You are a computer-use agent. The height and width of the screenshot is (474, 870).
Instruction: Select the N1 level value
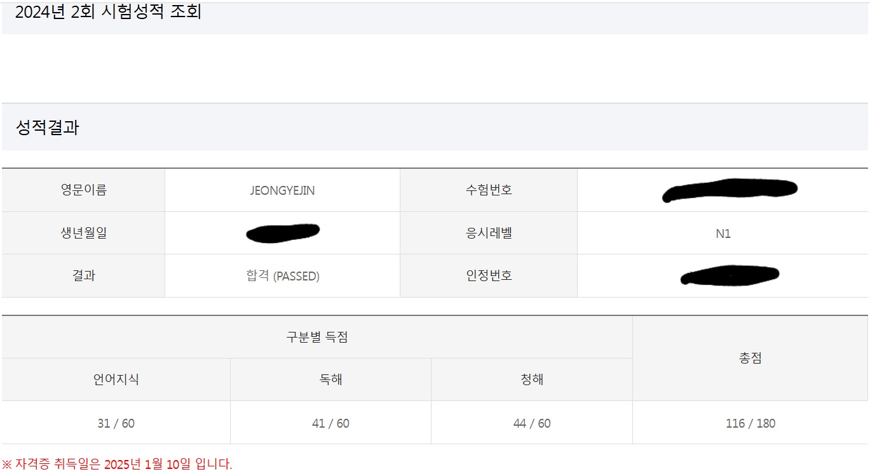723,234
